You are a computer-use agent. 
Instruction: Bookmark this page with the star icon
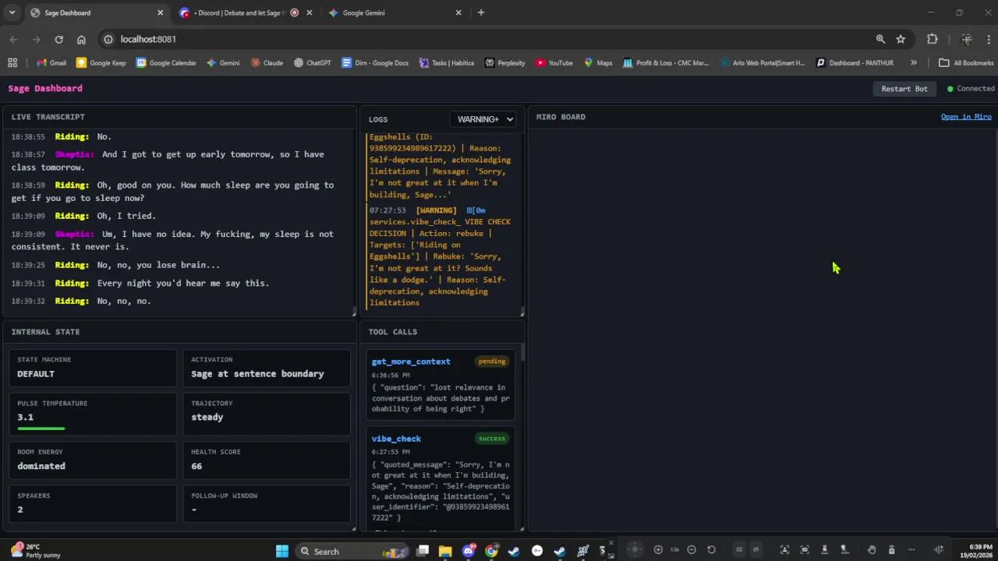pyautogui.click(x=901, y=39)
